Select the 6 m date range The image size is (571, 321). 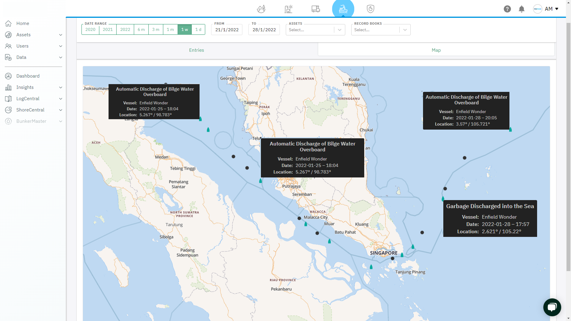[x=141, y=29]
